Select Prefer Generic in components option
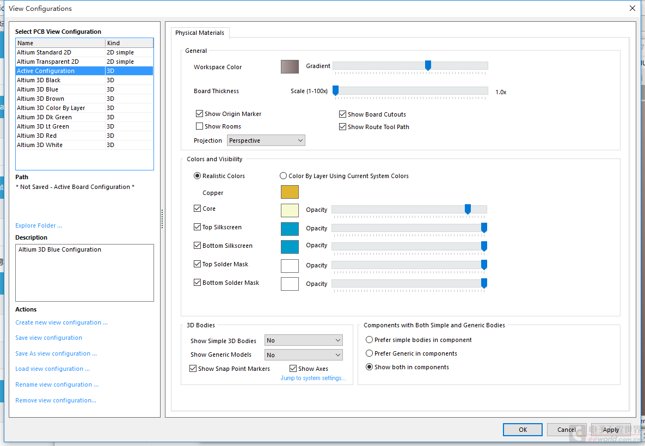Screen dimensions: 645x446 pos(370,353)
